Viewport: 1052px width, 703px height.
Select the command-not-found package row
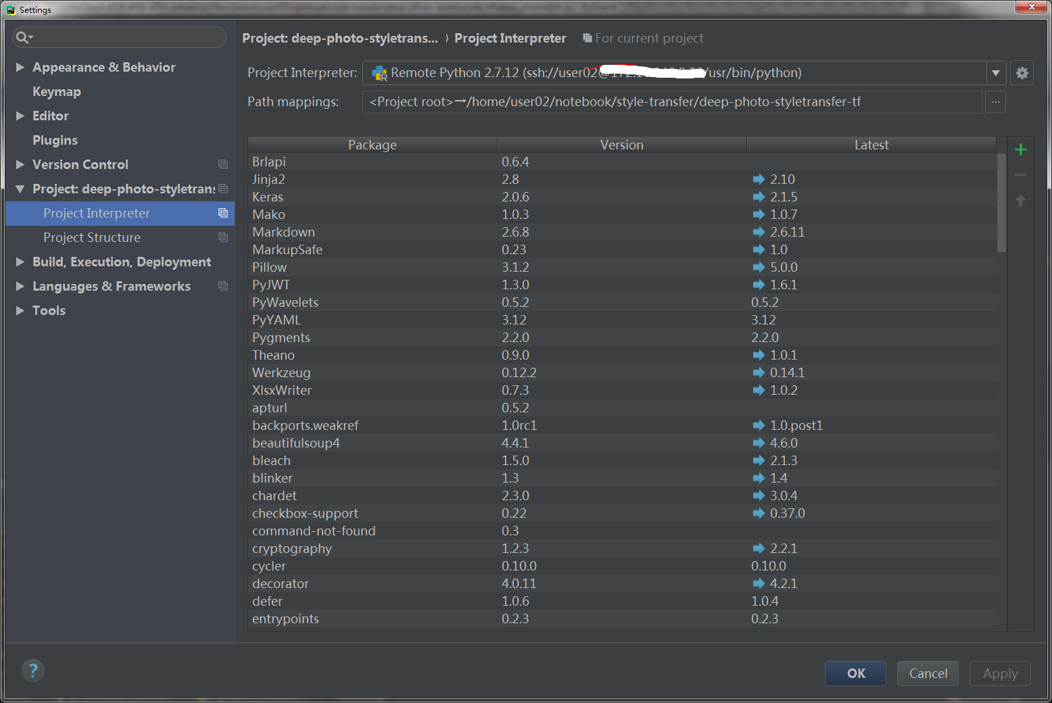(622, 531)
